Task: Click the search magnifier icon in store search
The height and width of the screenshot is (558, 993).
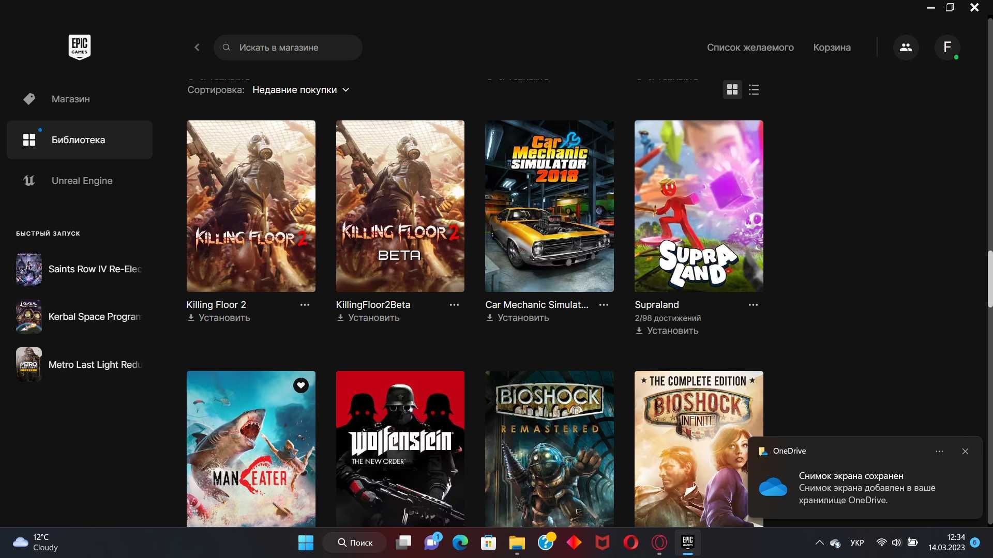Action: coord(227,48)
